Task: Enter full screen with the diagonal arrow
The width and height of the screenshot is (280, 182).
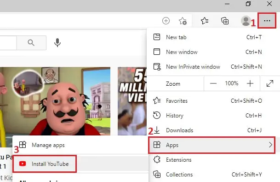Action: coord(270,83)
